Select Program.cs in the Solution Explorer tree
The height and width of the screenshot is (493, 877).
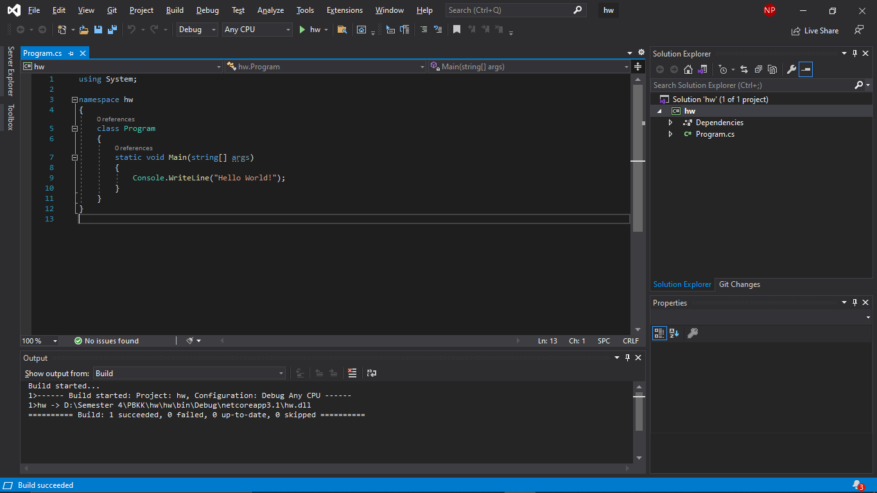pos(715,134)
